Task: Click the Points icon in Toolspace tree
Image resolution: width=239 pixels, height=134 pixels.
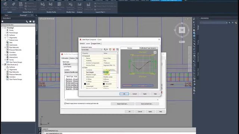Action: click(7, 30)
